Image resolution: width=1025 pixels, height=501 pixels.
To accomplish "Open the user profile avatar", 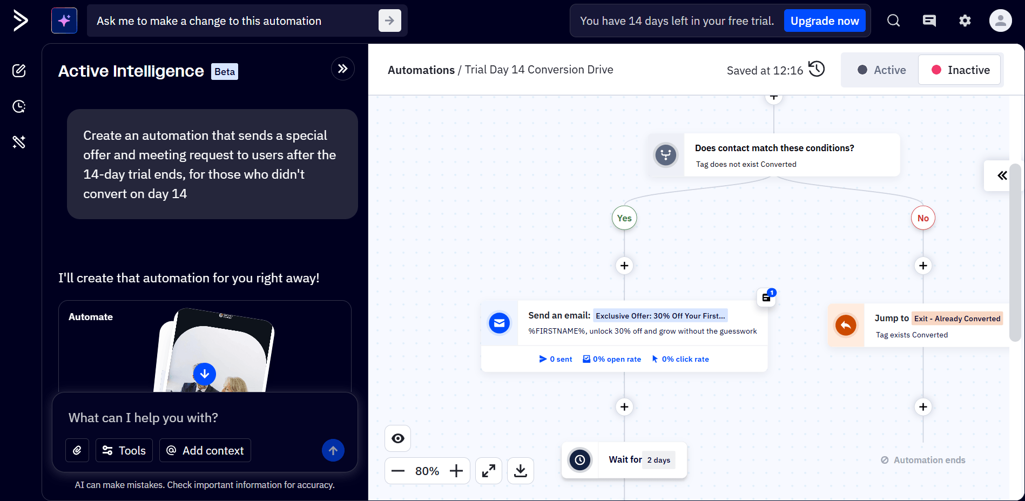I will 1001,21.
